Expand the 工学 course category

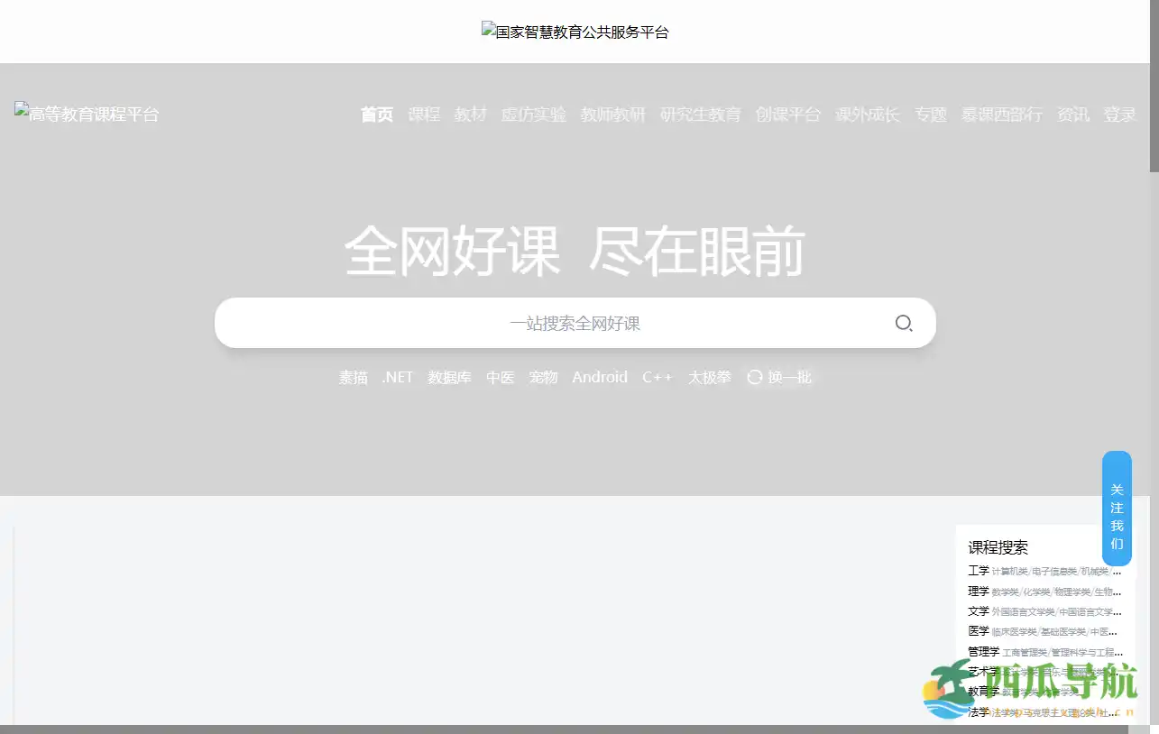point(979,571)
